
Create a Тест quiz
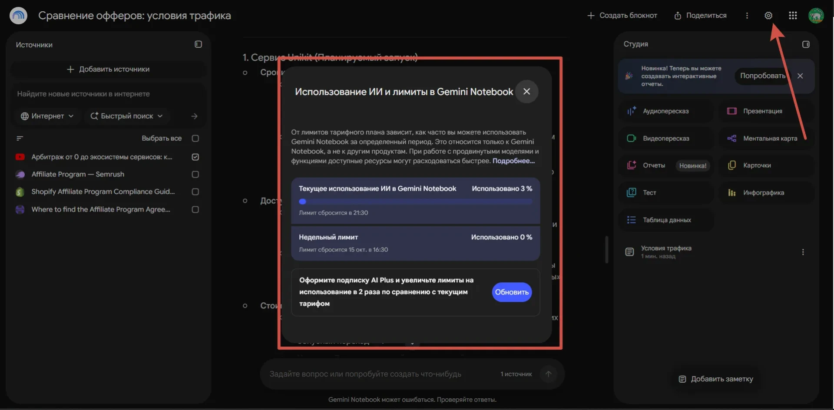[666, 193]
